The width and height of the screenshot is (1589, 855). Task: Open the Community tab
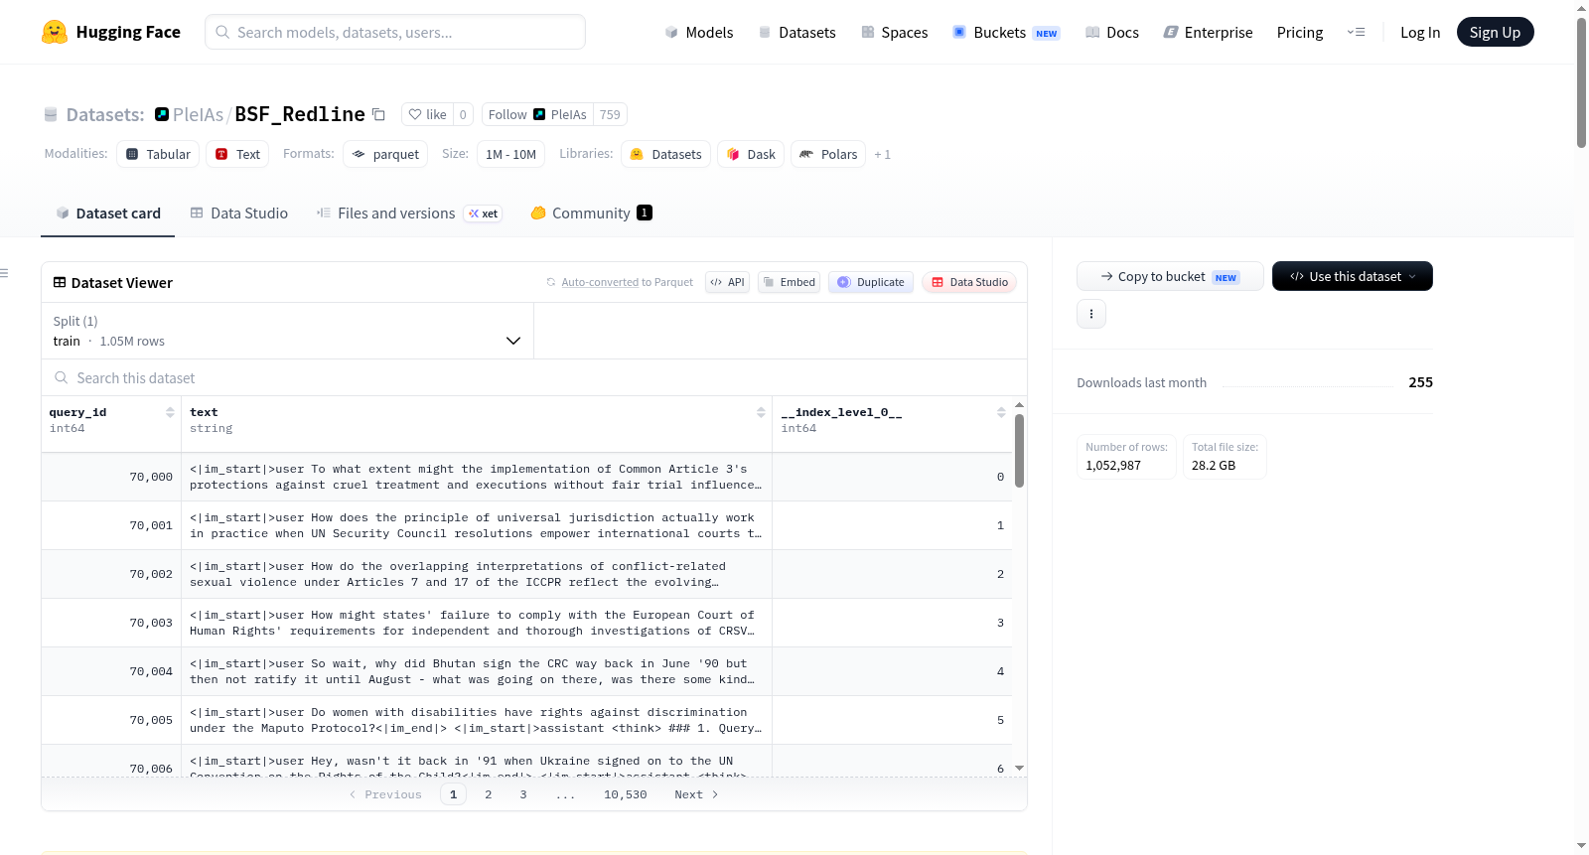(591, 213)
